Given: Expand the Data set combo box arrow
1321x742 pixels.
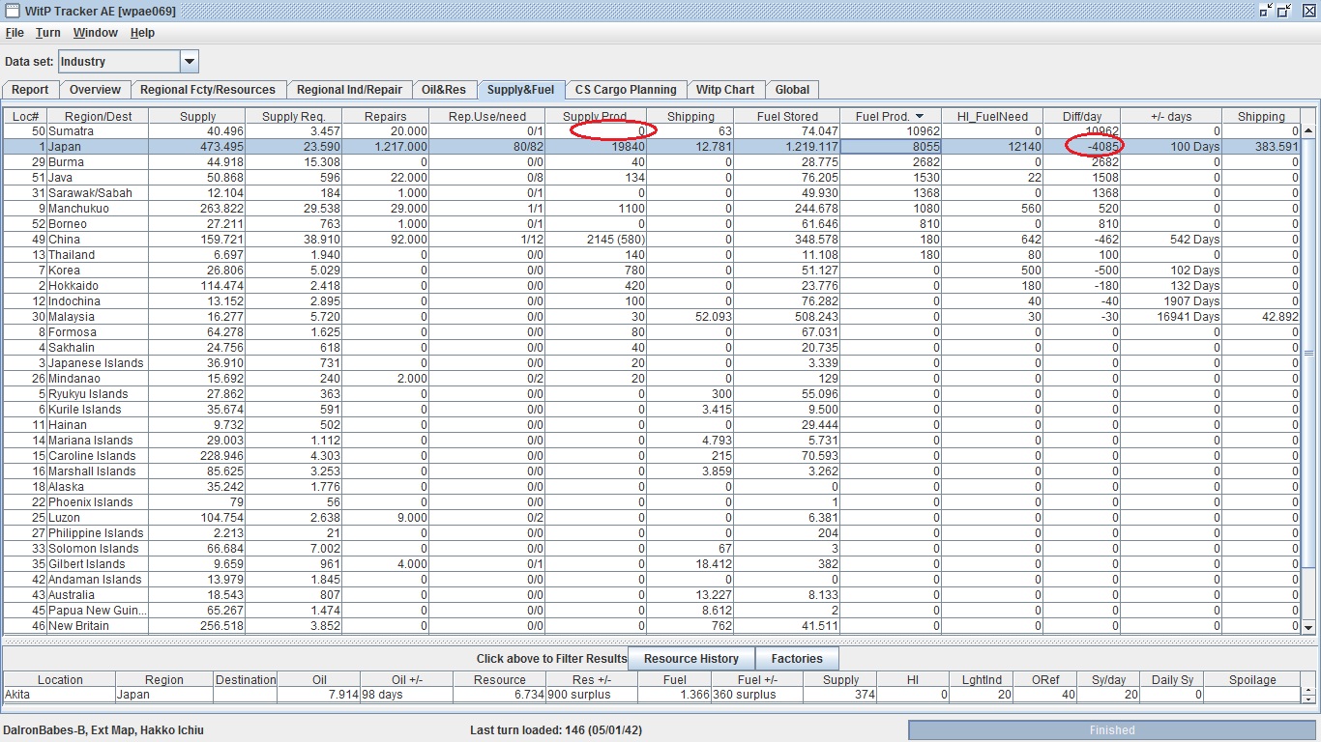Looking at the screenshot, I should pyautogui.click(x=190, y=62).
